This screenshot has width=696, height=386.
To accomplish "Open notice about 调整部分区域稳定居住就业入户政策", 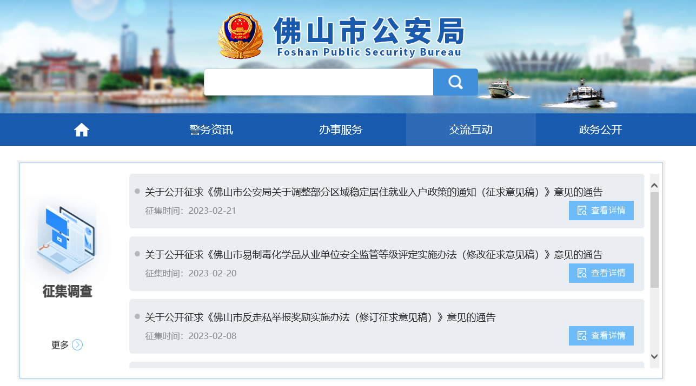I will pos(374,192).
